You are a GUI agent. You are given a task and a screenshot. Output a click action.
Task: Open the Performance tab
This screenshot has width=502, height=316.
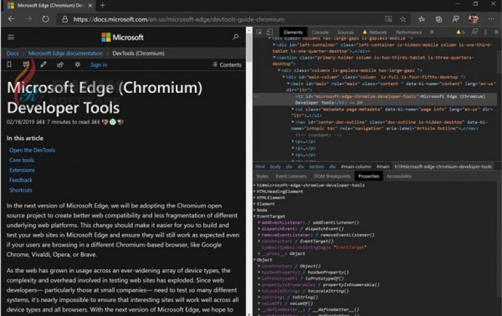[x=408, y=32]
